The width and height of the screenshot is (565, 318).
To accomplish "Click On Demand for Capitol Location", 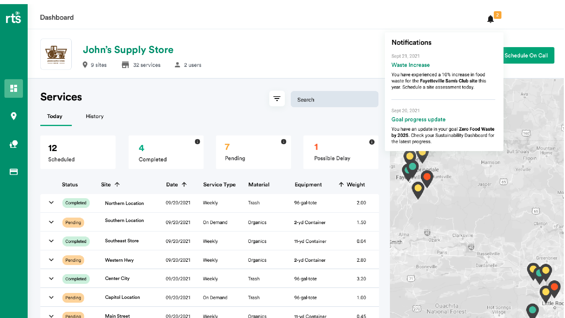I will [x=215, y=297].
